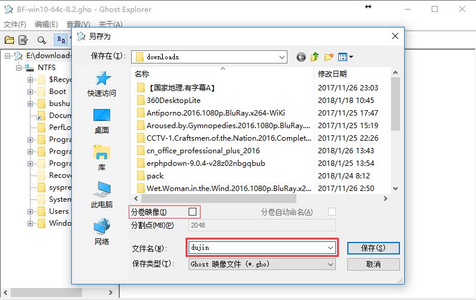Select the cn_office_professional_plus_2016 folder
The width and height of the screenshot is (476, 300).
(198, 151)
